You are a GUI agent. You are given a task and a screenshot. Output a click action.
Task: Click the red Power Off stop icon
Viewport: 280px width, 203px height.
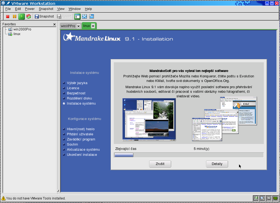click(8, 17)
